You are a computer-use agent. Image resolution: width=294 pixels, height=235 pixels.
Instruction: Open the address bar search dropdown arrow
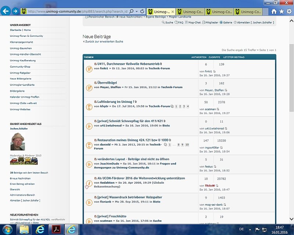pyautogui.click(x=137, y=11)
